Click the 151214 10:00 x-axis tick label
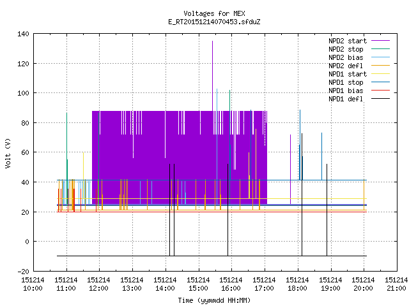This screenshot has width=409, height=306. (x=33, y=284)
